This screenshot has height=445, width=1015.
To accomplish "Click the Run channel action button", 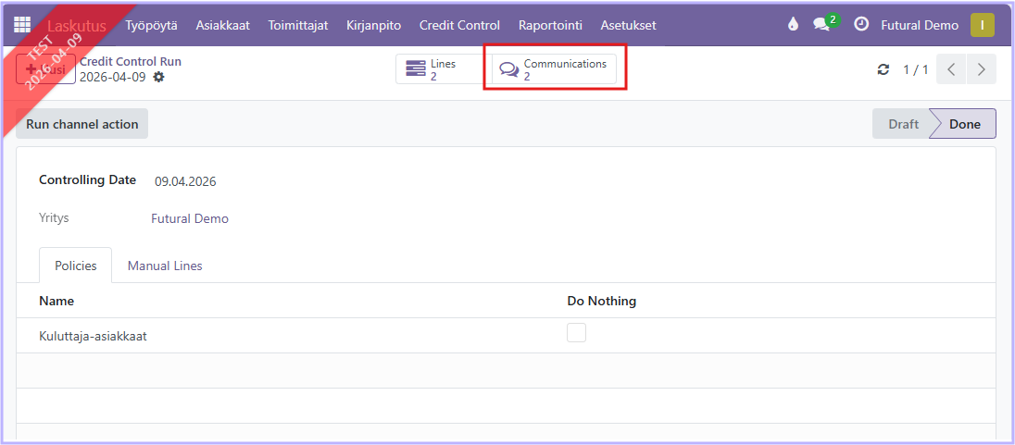I will coord(81,124).
